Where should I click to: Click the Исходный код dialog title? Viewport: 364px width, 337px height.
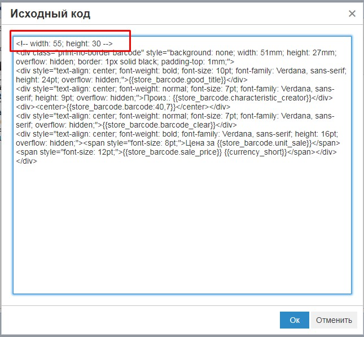(x=50, y=14)
